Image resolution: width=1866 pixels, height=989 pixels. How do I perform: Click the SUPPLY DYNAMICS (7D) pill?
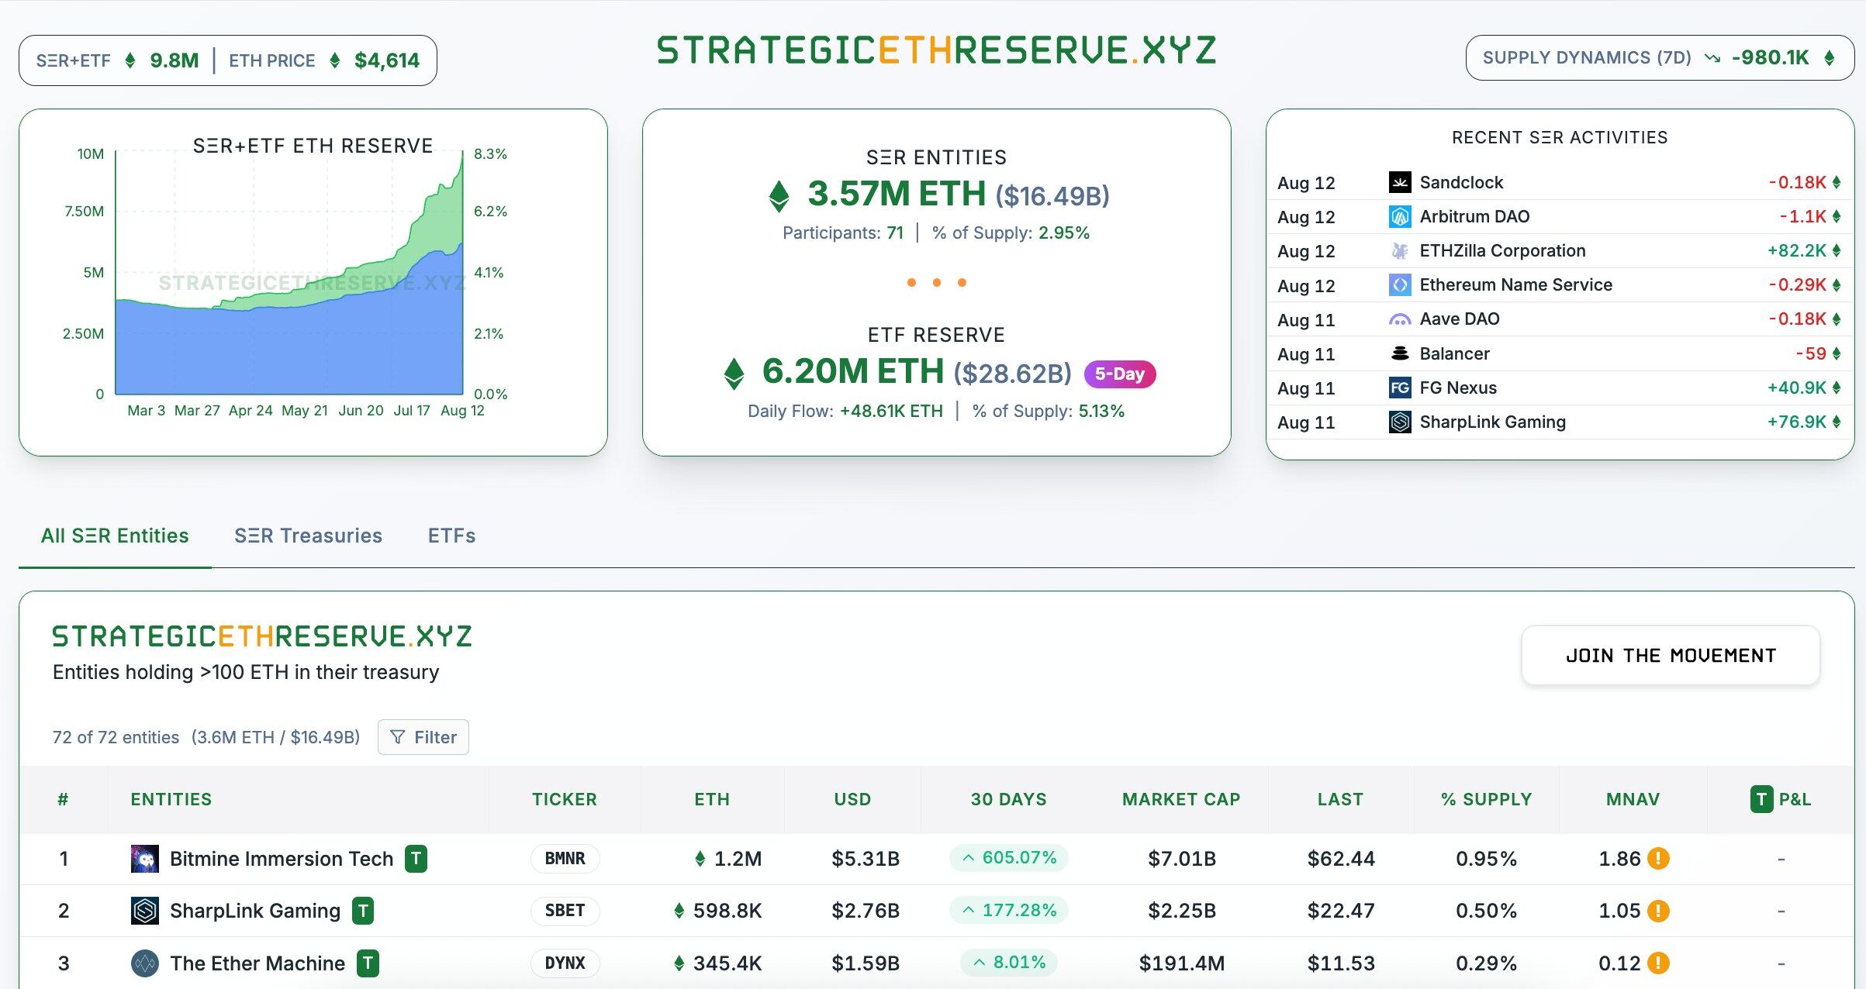click(x=1659, y=58)
